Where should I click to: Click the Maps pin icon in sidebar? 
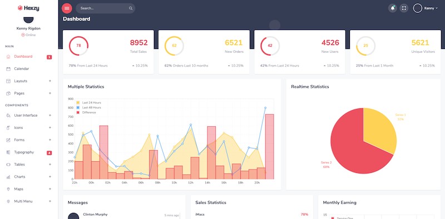point(8,189)
